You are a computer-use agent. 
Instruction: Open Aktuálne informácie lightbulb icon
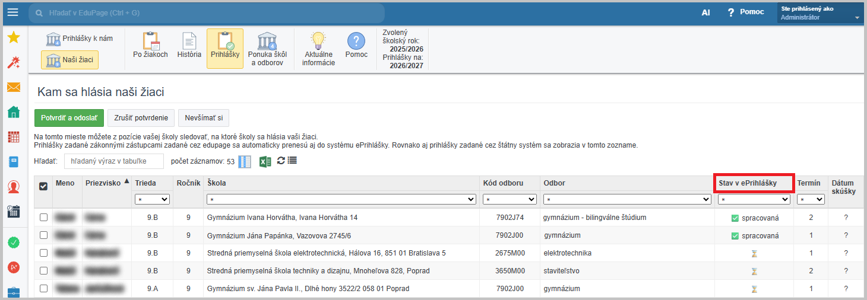click(318, 47)
